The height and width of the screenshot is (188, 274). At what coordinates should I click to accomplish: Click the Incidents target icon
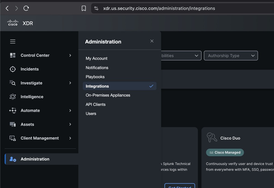pyautogui.click(x=13, y=69)
